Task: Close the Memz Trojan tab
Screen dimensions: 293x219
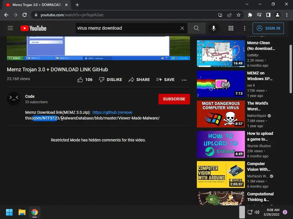Action: (66, 5)
